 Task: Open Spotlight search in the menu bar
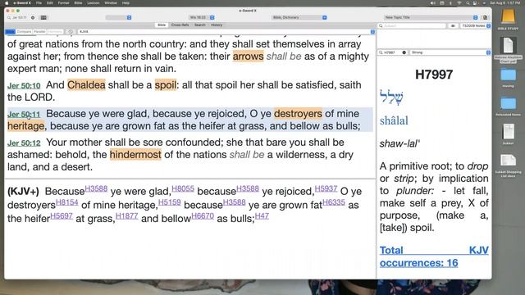[x=468, y=2]
